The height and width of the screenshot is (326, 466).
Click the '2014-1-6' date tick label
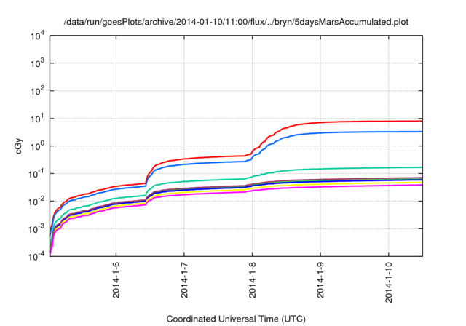point(116,279)
